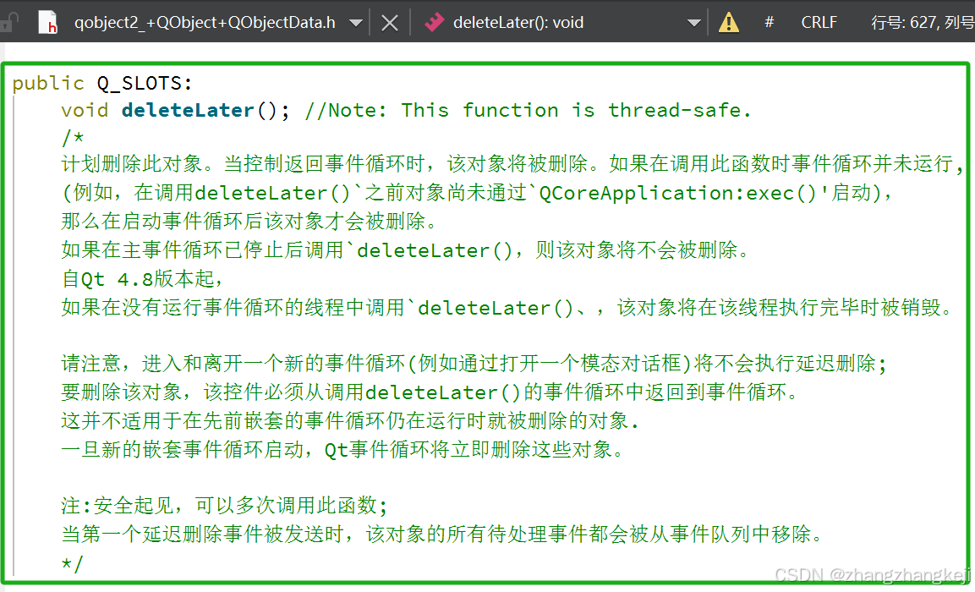Click the comment line starting '注:安全起见'

tap(224, 505)
